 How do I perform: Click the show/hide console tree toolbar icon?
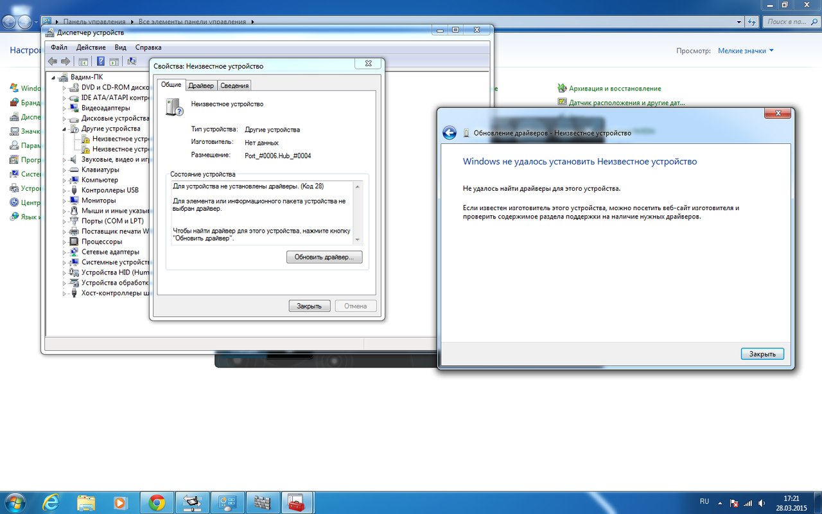pos(83,62)
